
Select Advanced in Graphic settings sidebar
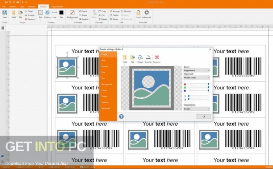click(x=108, y=108)
